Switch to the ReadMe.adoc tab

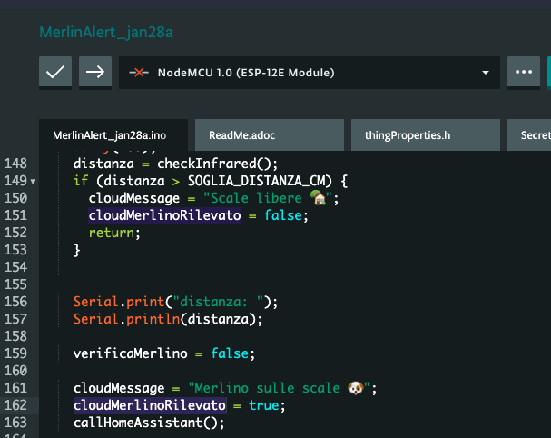point(270,135)
